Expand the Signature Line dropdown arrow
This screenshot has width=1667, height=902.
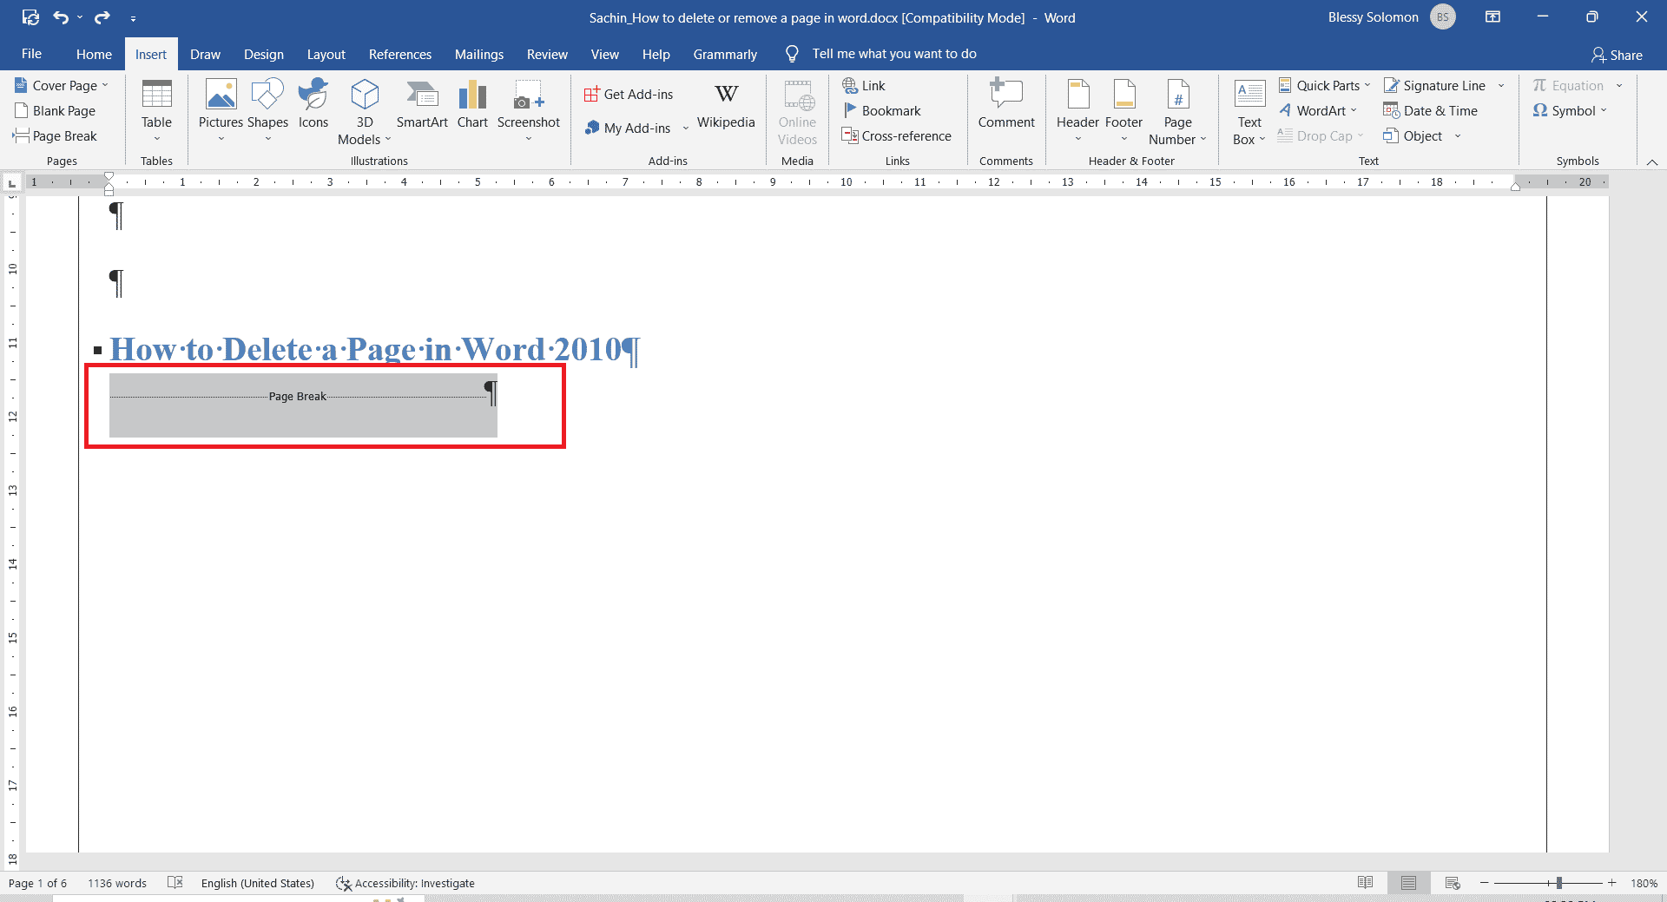tap(1500, 85)
